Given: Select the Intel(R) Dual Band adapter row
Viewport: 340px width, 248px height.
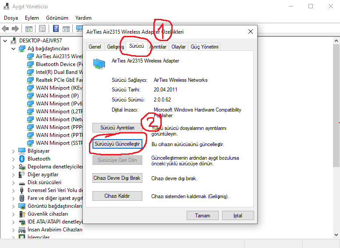Looking at the screenshot, I should pos(55,72).
